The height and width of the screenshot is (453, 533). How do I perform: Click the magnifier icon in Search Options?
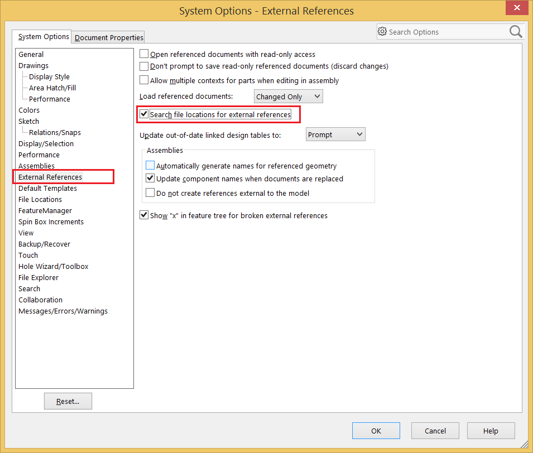click(x=516, y=32)
